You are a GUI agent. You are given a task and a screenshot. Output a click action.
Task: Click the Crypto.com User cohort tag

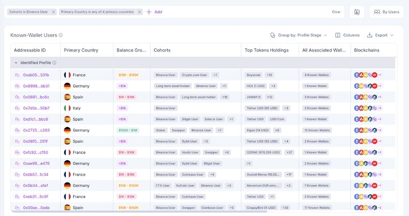point(194,75)
